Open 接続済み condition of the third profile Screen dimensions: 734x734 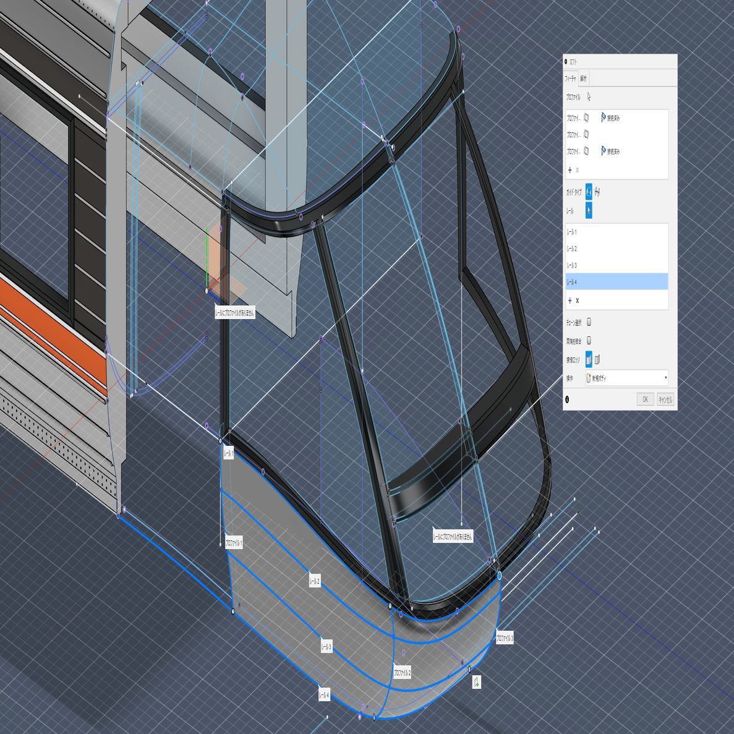[x=610, y=151]
